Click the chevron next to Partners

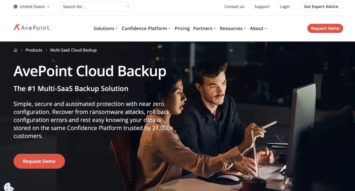(x=215, y=28)
